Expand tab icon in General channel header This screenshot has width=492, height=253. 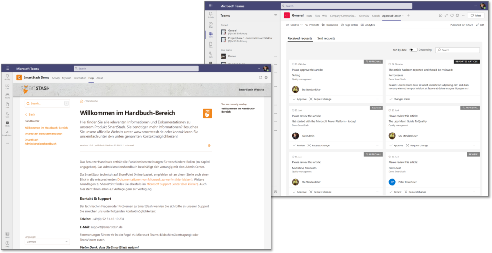pyautogui.click(x=446, y=15)
